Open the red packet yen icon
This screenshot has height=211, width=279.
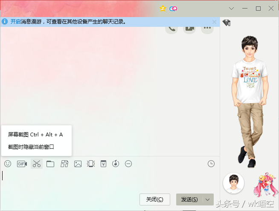coord(103,164)
